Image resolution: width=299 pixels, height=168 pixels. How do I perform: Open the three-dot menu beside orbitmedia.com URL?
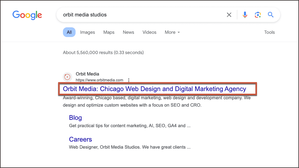129,80
